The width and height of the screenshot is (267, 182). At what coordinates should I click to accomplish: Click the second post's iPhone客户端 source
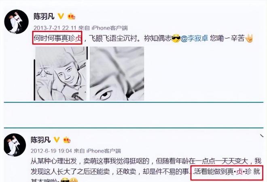[104, 151]
